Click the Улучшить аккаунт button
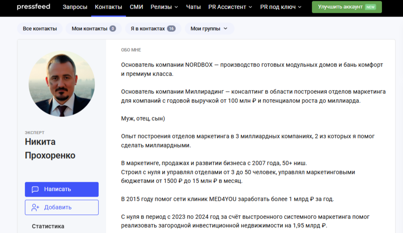The width and height of the screenshot is (403, 233). coord(347,7)
